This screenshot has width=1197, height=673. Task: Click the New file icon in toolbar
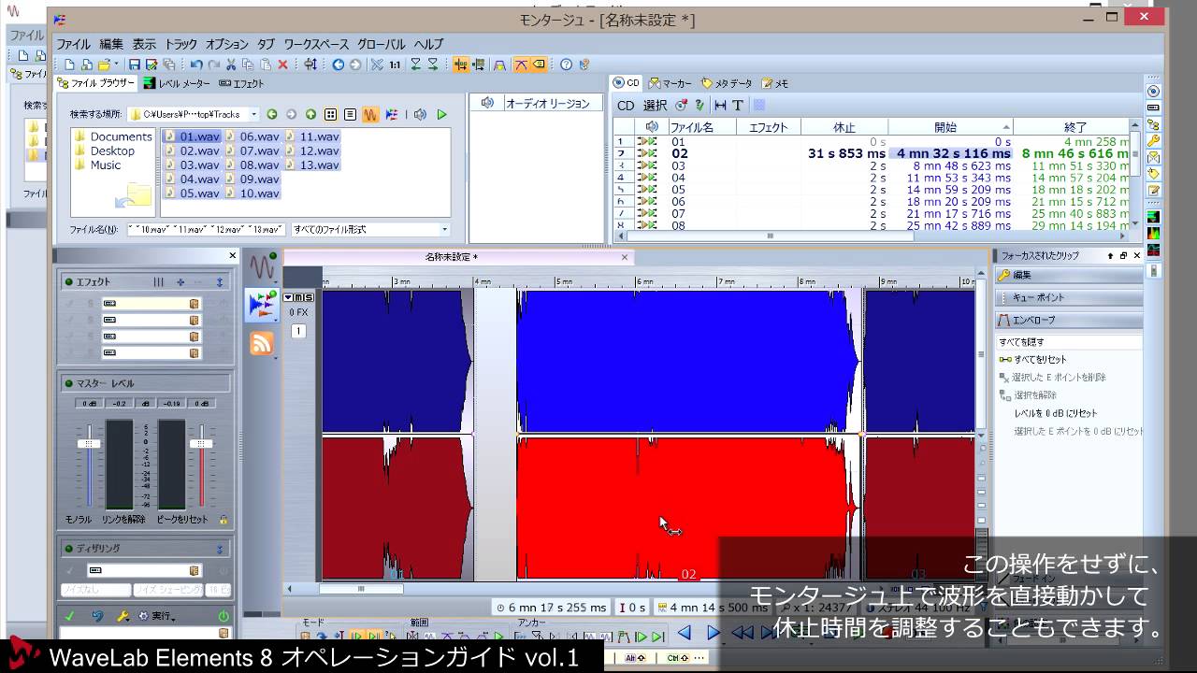click(69, 64)
